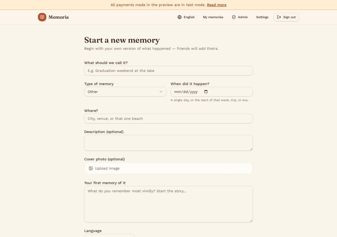Click the When did it happen date field
Screen dimensions: 337x237
tap(212, 92)
